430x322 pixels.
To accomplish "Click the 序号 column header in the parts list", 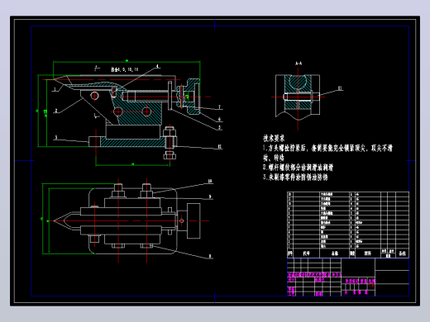I will pos(289,253).
